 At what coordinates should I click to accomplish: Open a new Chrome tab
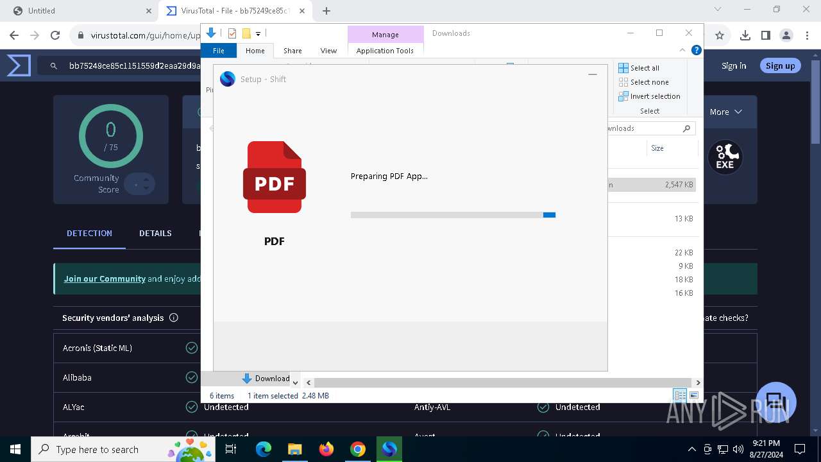click(326, 11)
